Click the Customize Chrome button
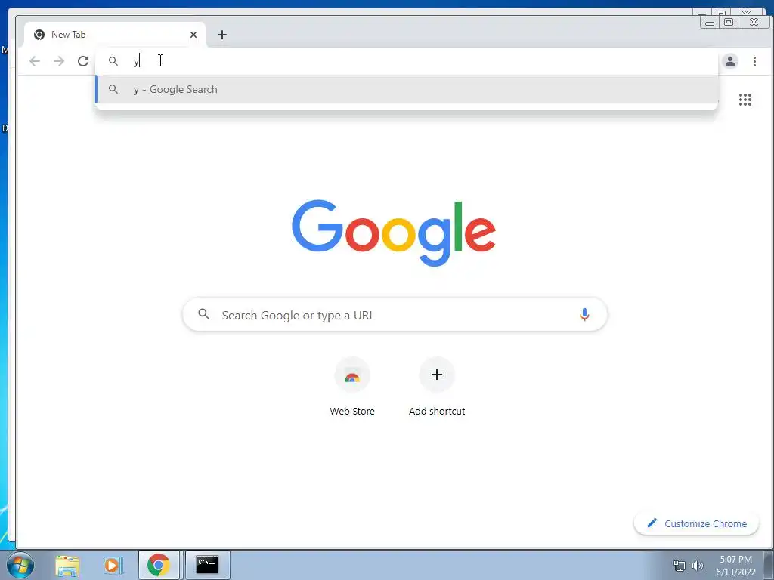Image resolution: width=774 pixels, height=580 pixels. tap(696, 523)
